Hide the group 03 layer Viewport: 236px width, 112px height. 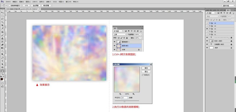click(x=207, y=29)
